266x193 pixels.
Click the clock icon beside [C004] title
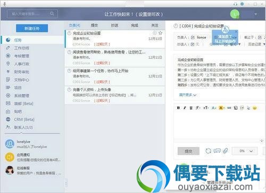176,26
